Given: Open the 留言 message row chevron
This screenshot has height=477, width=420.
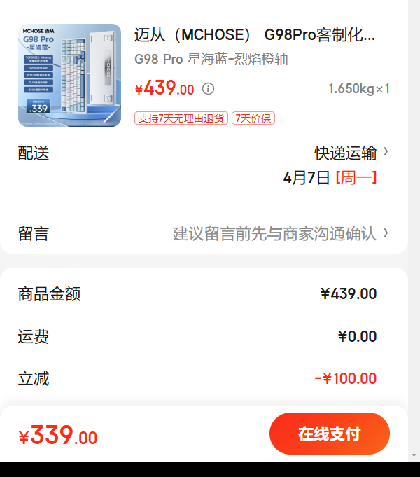Looking at the screenshot, I should [x=386, y=233].
